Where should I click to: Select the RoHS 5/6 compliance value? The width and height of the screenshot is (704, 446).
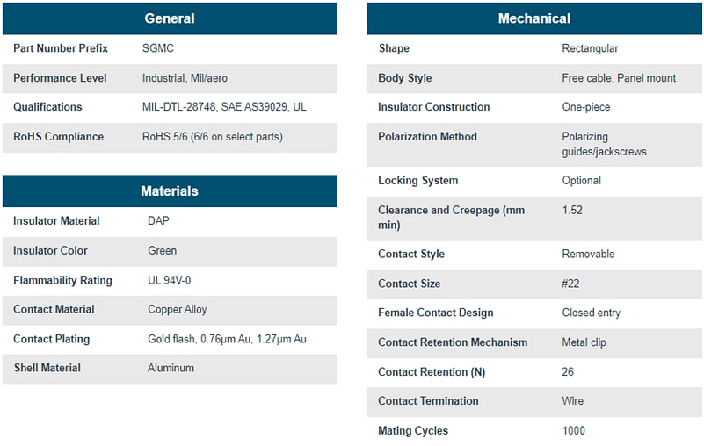coord(212,137)
